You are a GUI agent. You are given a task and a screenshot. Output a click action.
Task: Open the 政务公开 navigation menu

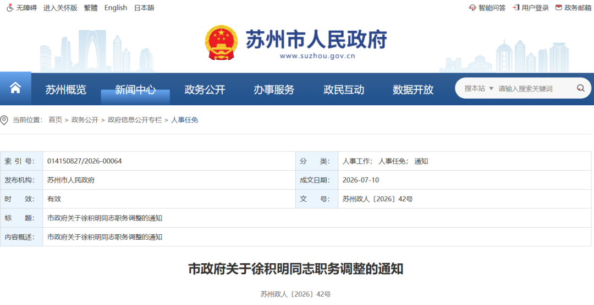(x=205, y=89)
